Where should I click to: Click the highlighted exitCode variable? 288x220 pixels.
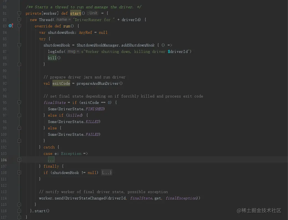(61, 83)
